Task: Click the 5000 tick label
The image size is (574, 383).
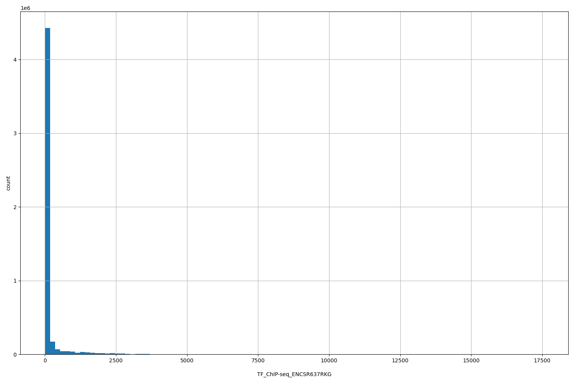Action: coord(187,360)
